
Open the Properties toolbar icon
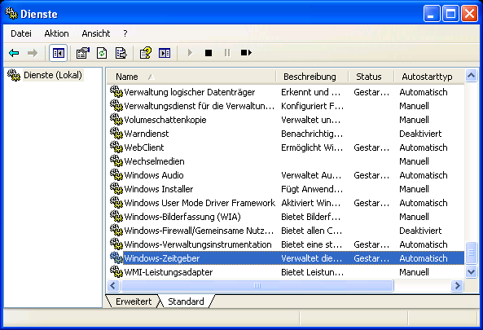coord(83,53)
